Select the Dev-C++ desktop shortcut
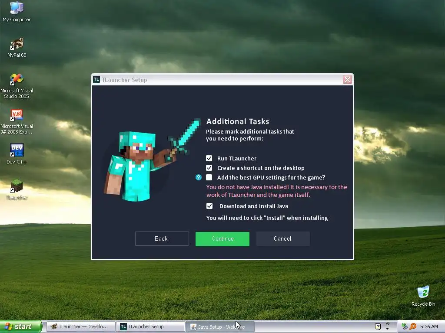This screenshot has height=333, width=445. point(17,154)
